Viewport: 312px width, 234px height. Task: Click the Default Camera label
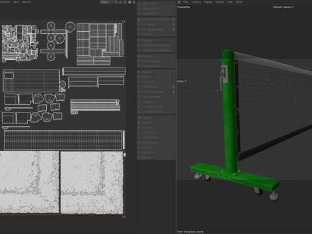pos(282,7)
